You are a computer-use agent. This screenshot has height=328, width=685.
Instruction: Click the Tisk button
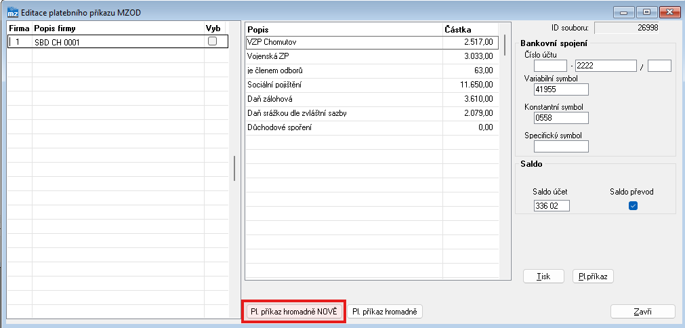pos(543,276)
